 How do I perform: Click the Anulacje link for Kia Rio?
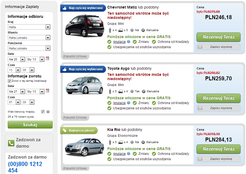(119, 154)
